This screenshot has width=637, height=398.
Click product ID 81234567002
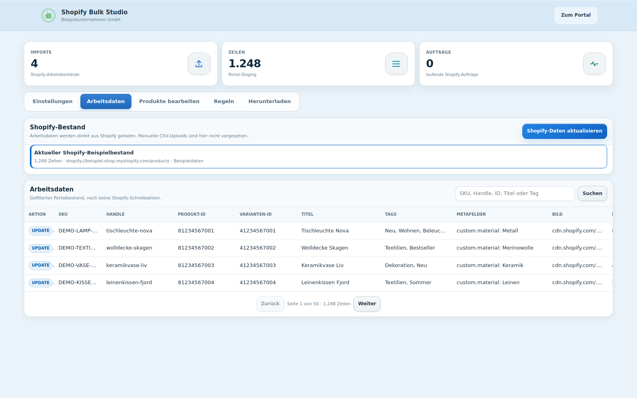pos(196,248)
